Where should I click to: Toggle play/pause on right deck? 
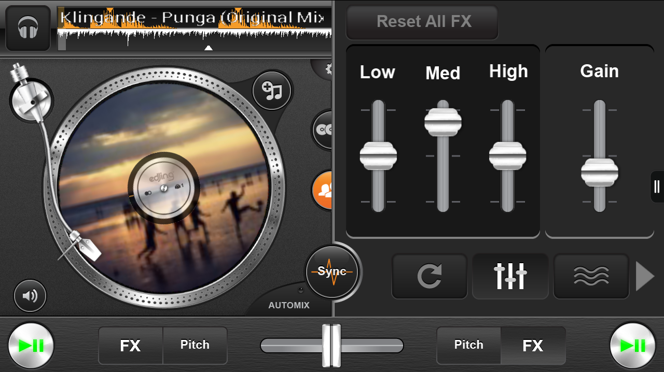click(x=633, y=345)
